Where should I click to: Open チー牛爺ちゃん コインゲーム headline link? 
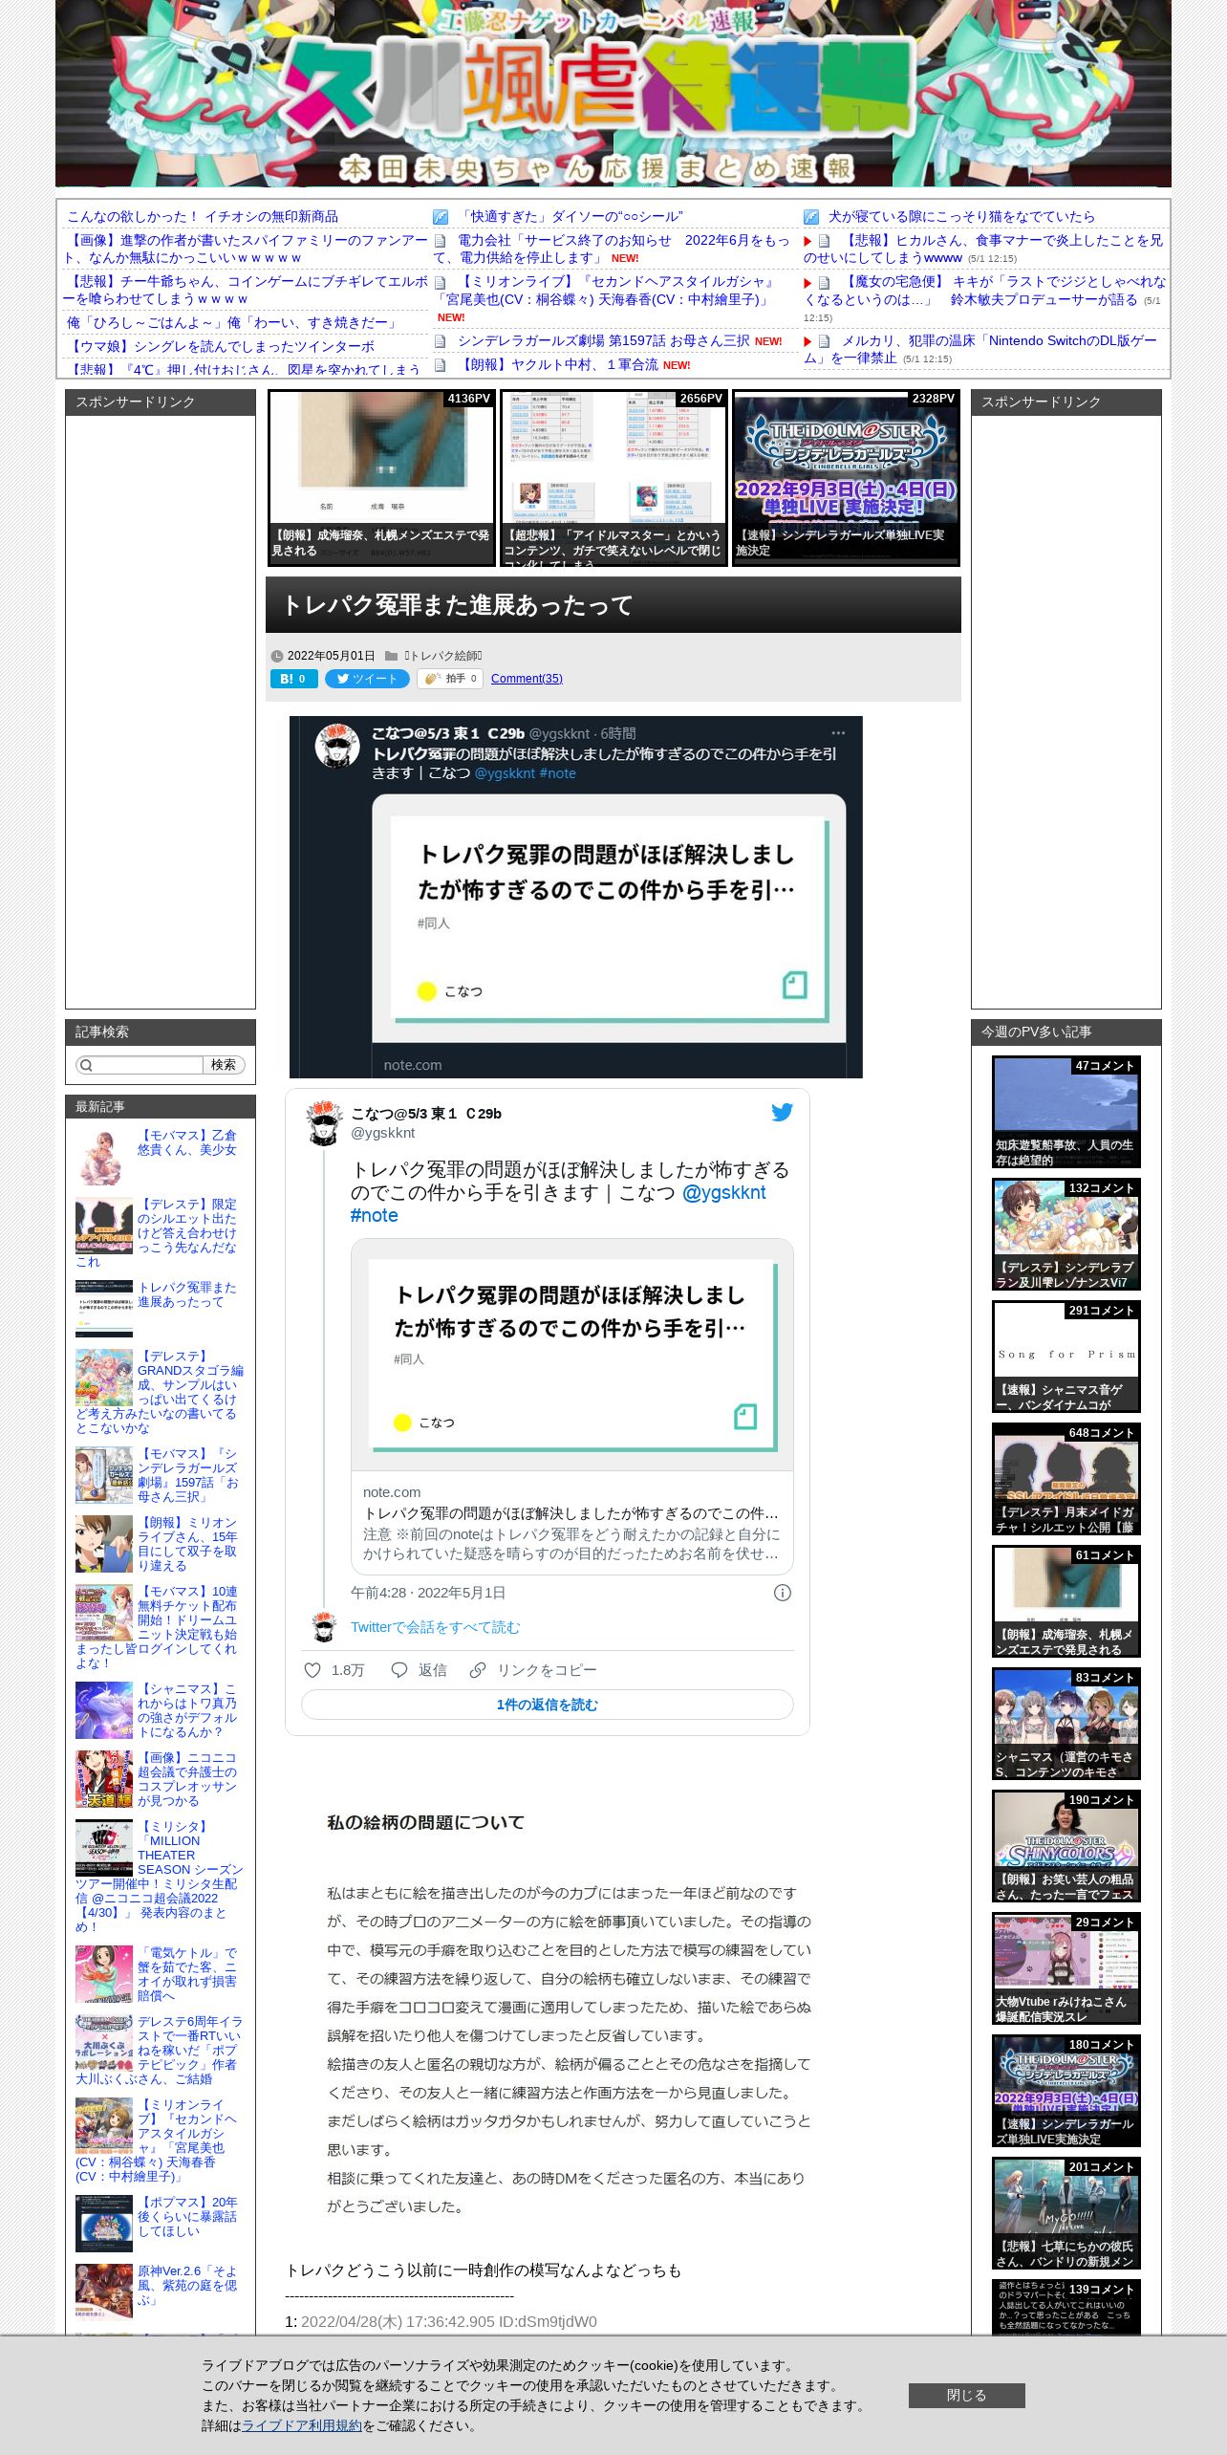tap(246, 290)
